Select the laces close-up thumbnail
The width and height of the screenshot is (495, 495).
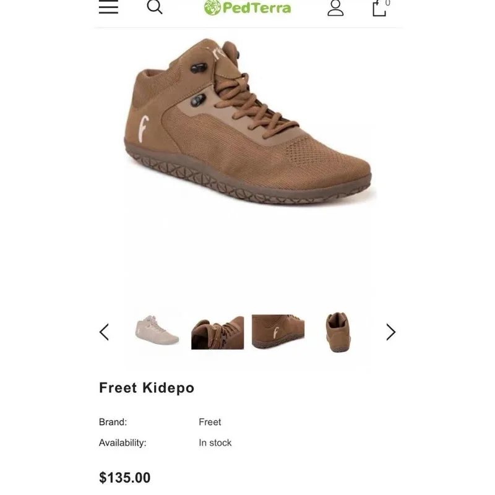pos(217,332)
